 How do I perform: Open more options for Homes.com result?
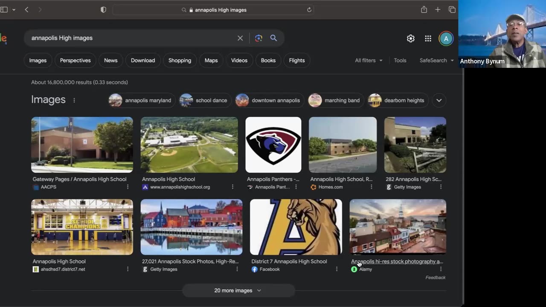371,187
